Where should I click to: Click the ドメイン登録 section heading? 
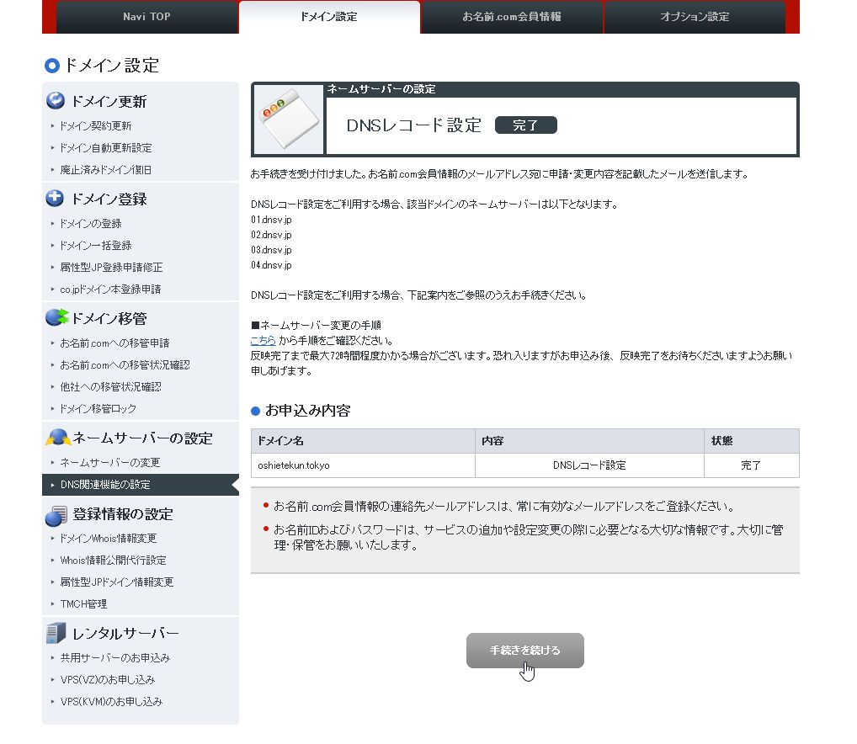(109, 199)
